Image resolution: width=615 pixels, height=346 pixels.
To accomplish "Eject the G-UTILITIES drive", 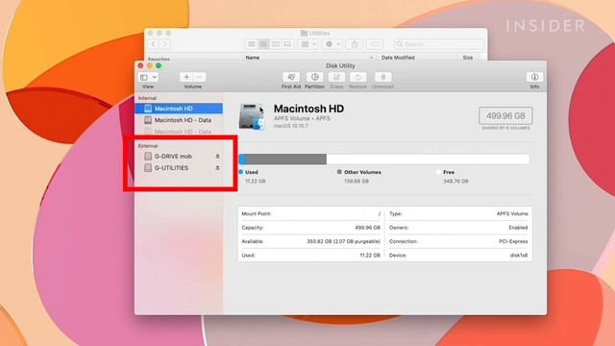I will pyautogui.click(x=217, y=168).
